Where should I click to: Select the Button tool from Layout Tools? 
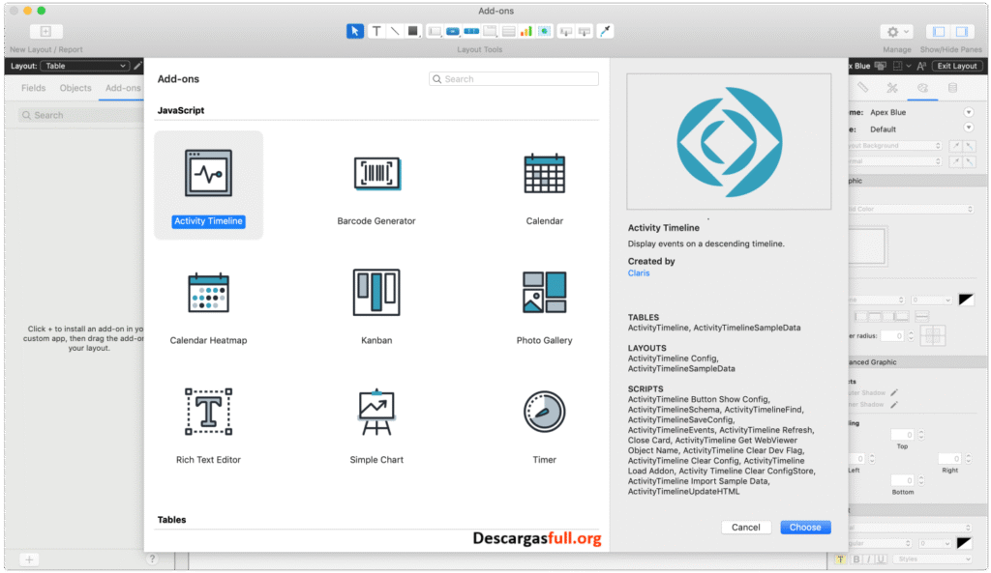(x=451, y=30)
